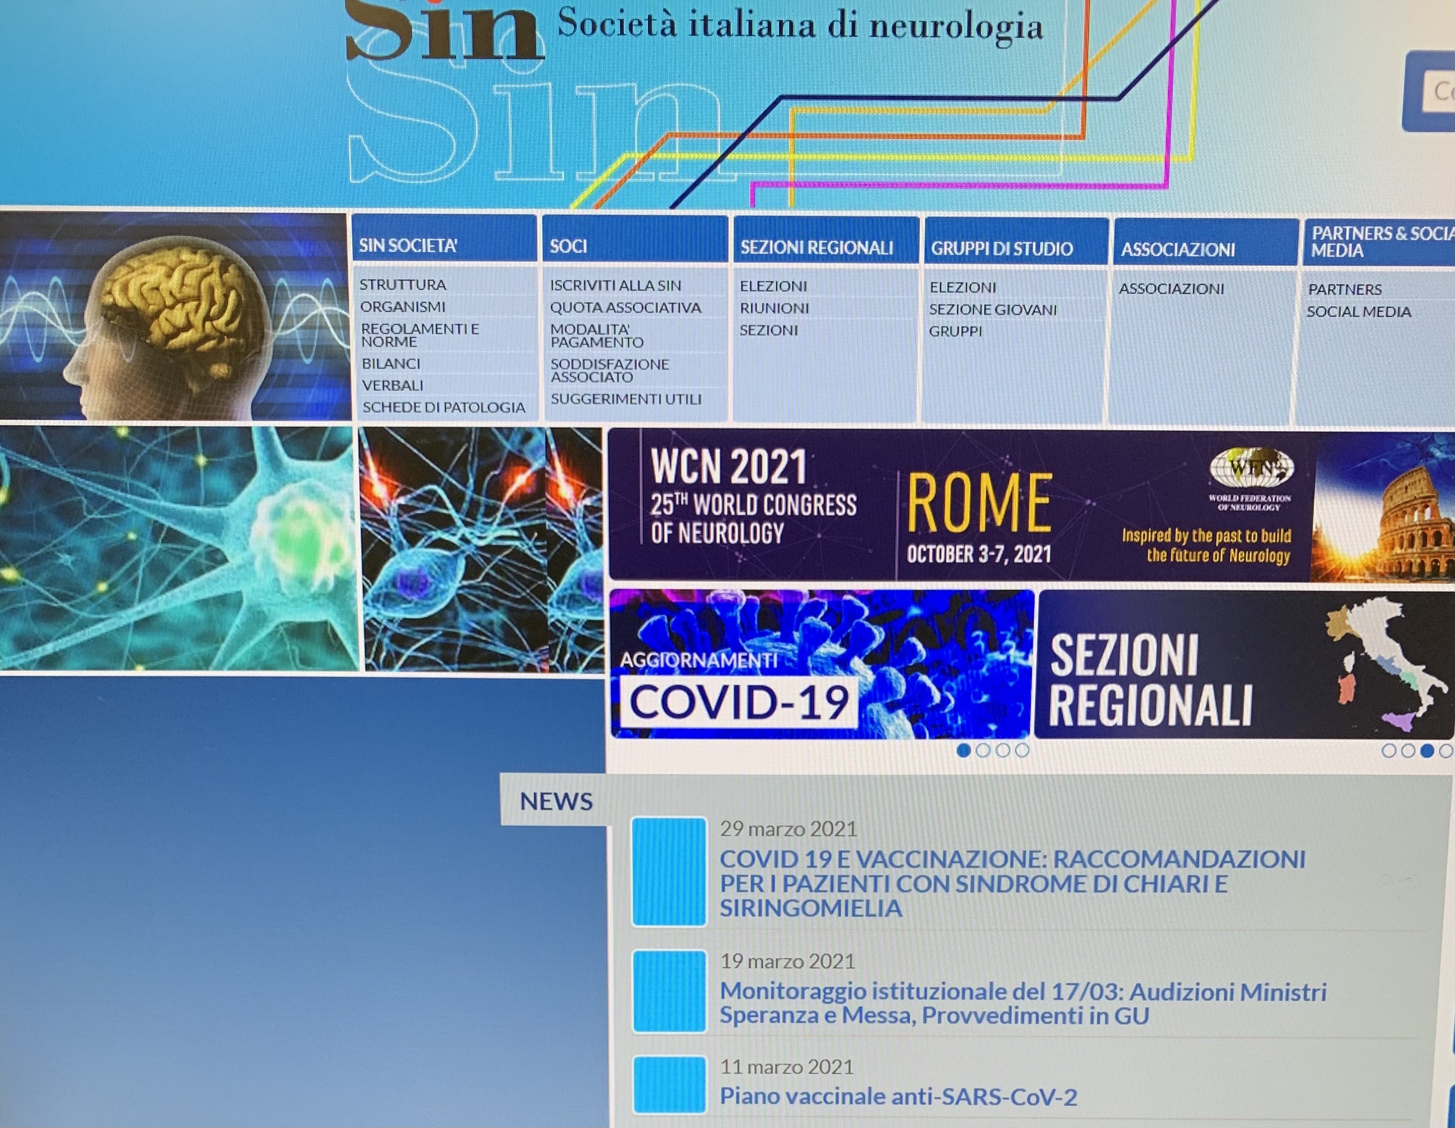The height and width of the screenshot is (1128, 1455).
Task: Open SOCIAL MEDIA link
Action: click(1359, 312)
